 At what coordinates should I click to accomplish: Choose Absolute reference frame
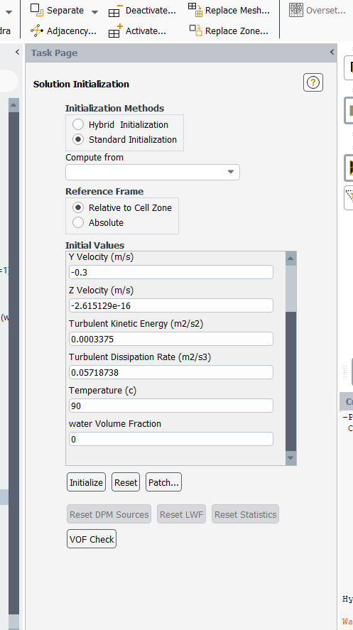(78, 222)
